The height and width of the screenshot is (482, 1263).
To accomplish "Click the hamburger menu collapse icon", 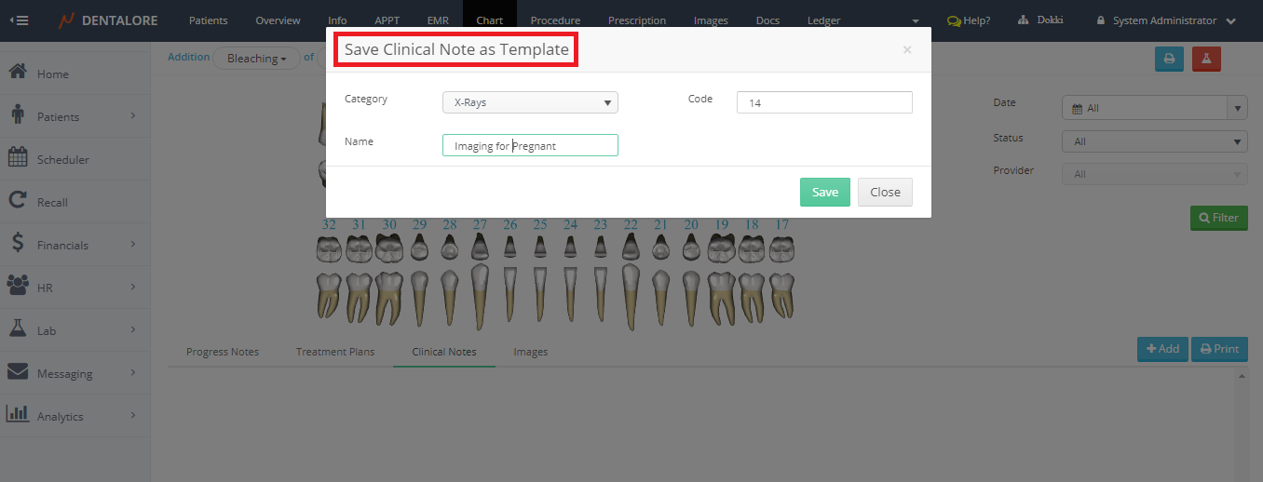I will tap(19, 20).
